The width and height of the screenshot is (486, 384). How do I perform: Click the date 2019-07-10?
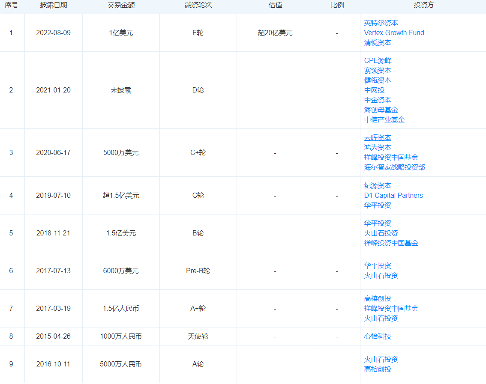53,196
